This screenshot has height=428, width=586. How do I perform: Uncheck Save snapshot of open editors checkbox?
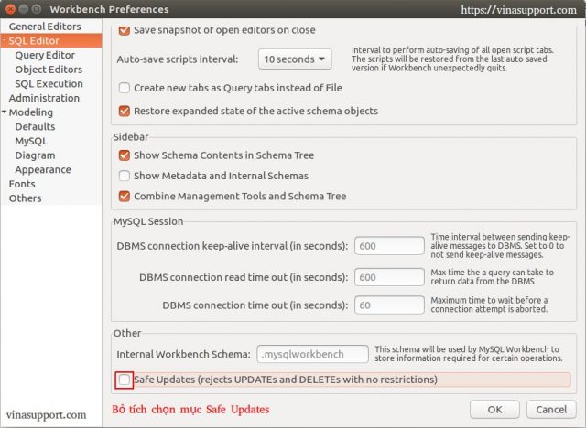point(125,30)
